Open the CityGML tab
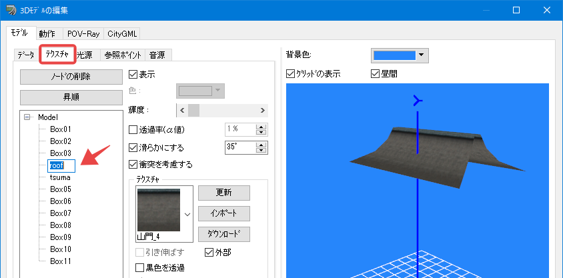Screen dimensions: 563x278 pyautogui.click(x=121, y=34)
